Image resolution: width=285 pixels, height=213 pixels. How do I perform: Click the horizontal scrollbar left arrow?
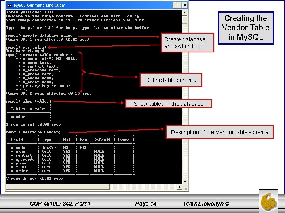[9, 187]
